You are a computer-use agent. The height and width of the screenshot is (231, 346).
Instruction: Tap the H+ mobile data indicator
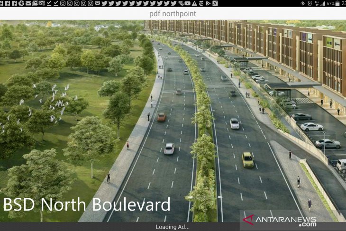317,3
